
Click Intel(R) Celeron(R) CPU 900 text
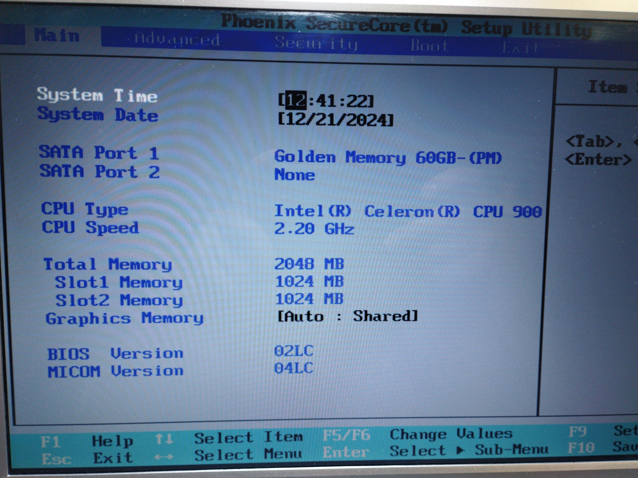pos(408,211)
